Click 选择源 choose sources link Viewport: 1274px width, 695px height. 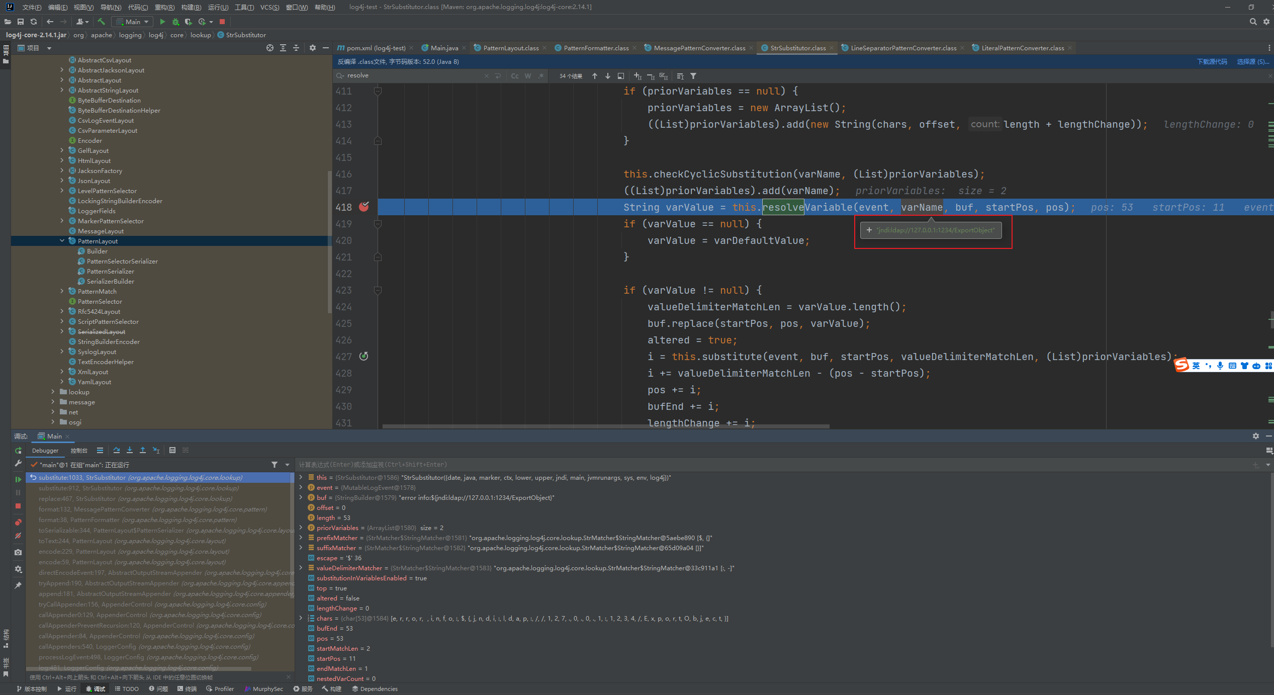tap(1252, 61)
